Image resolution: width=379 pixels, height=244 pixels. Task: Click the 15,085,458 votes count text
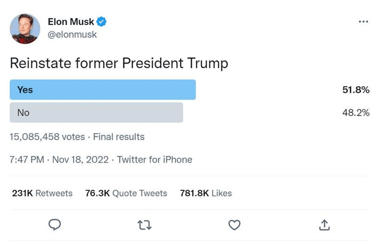[47, 137]
